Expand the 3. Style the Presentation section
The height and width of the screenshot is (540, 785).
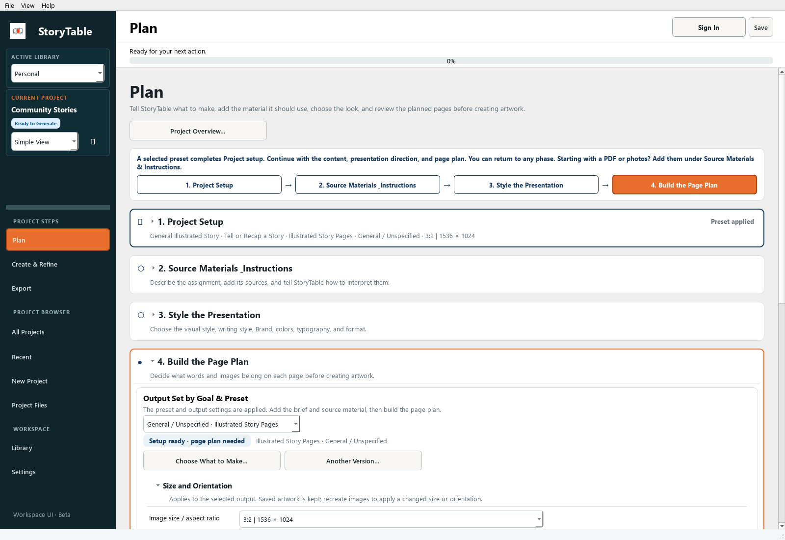pyautogui.click(x=154, y=315)
